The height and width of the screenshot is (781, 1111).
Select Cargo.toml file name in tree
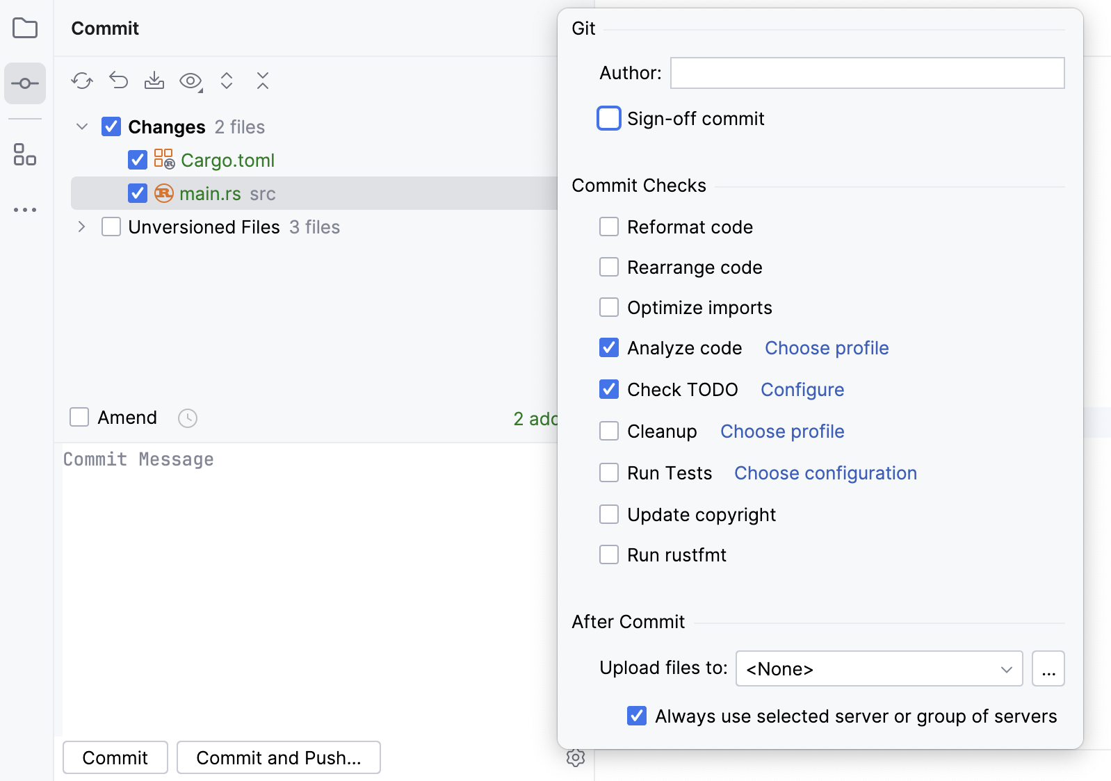coord(227,161)
